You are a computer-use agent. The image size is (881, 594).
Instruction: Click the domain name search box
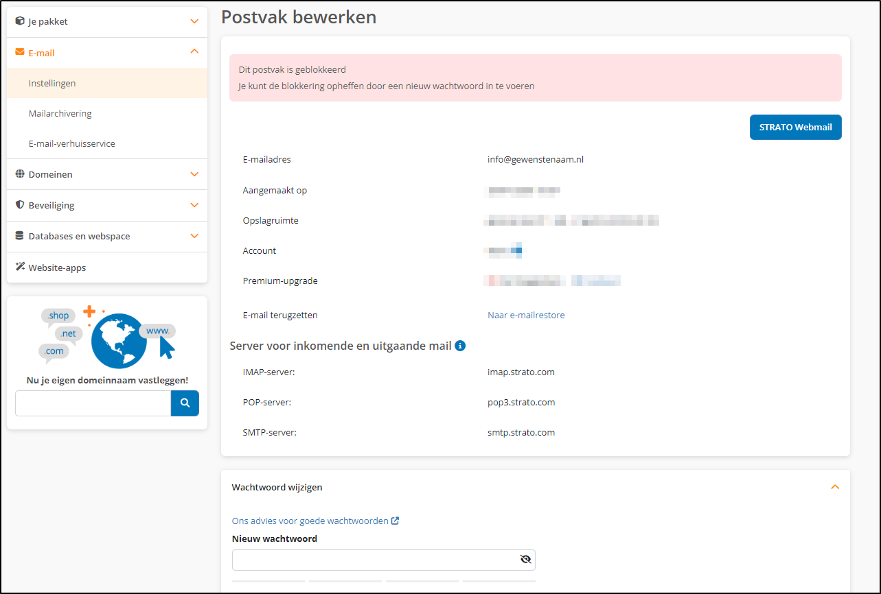(x=92, y=403)
